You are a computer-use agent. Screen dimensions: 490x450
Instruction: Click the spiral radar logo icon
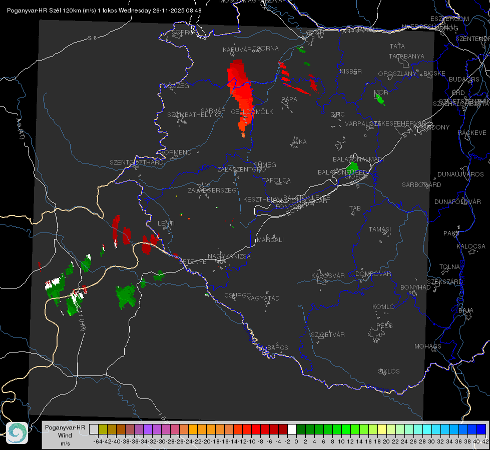coord(17,433)
